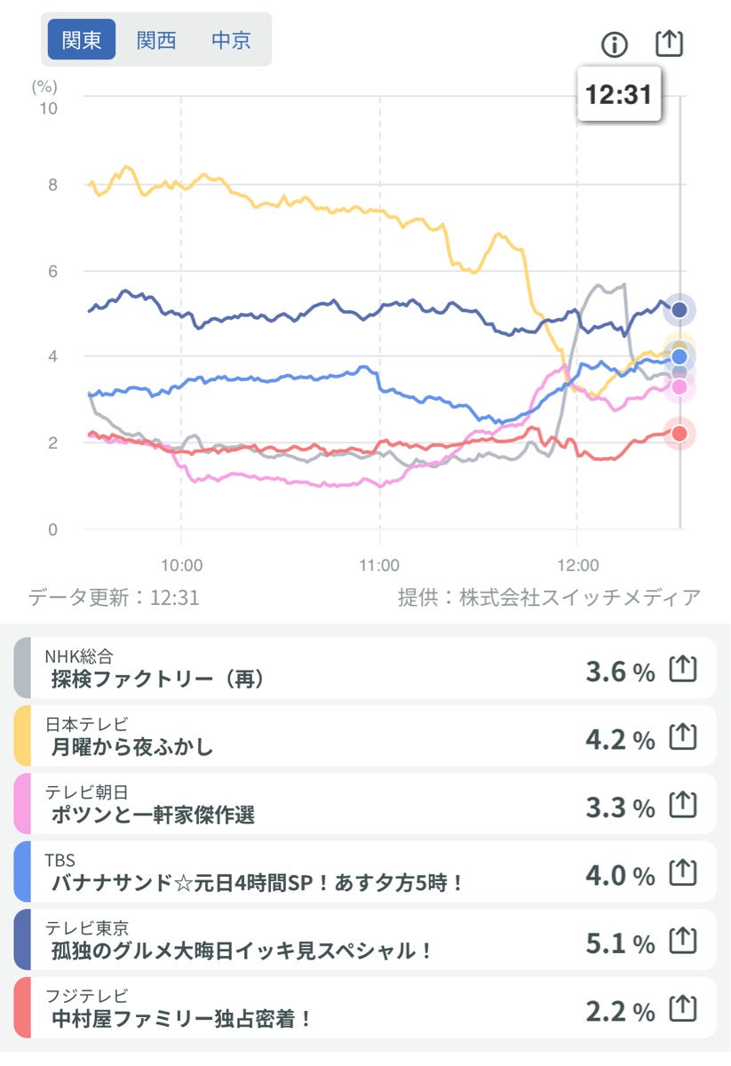Share the 日本テレビ program rating
731x1066 pixels.
pyautogui.click(x=682, y=736)
